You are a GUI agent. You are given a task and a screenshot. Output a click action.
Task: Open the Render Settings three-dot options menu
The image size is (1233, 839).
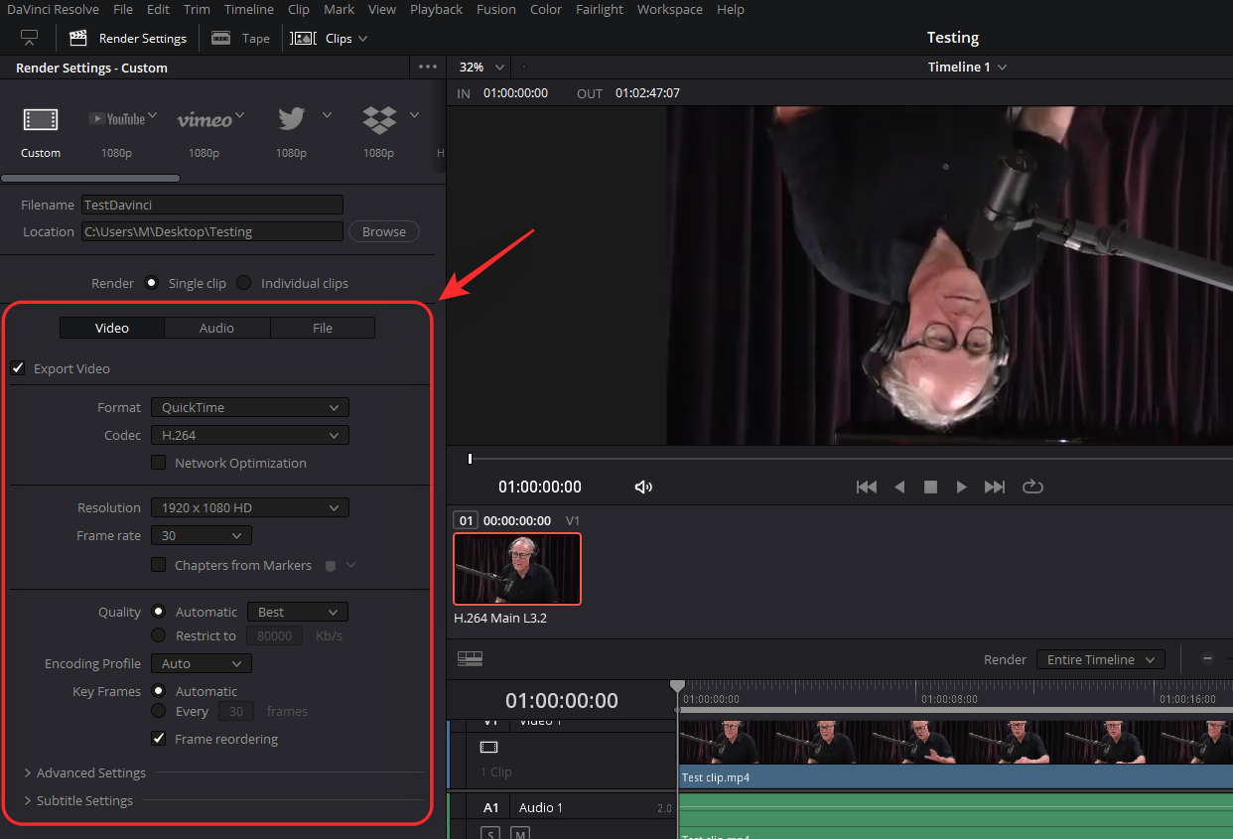pyautogui.click(x=428, y=67)
